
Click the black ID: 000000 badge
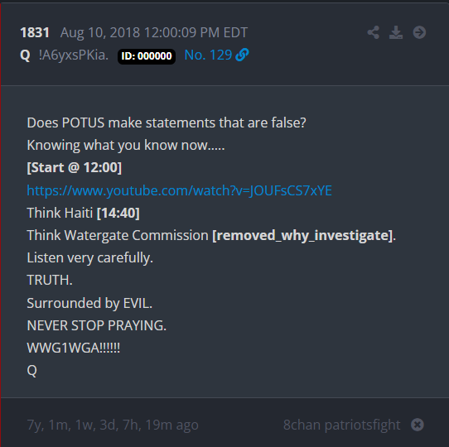[147, 56]
